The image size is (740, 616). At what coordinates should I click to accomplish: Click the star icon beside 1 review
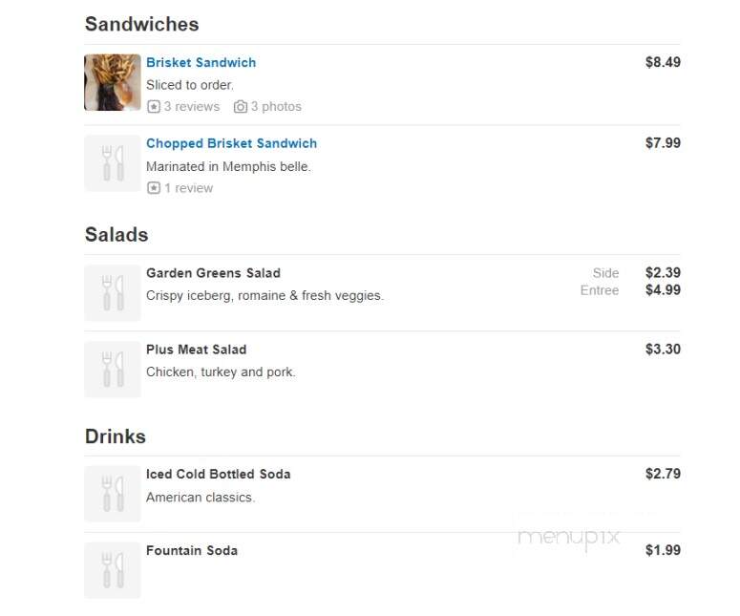154,188
